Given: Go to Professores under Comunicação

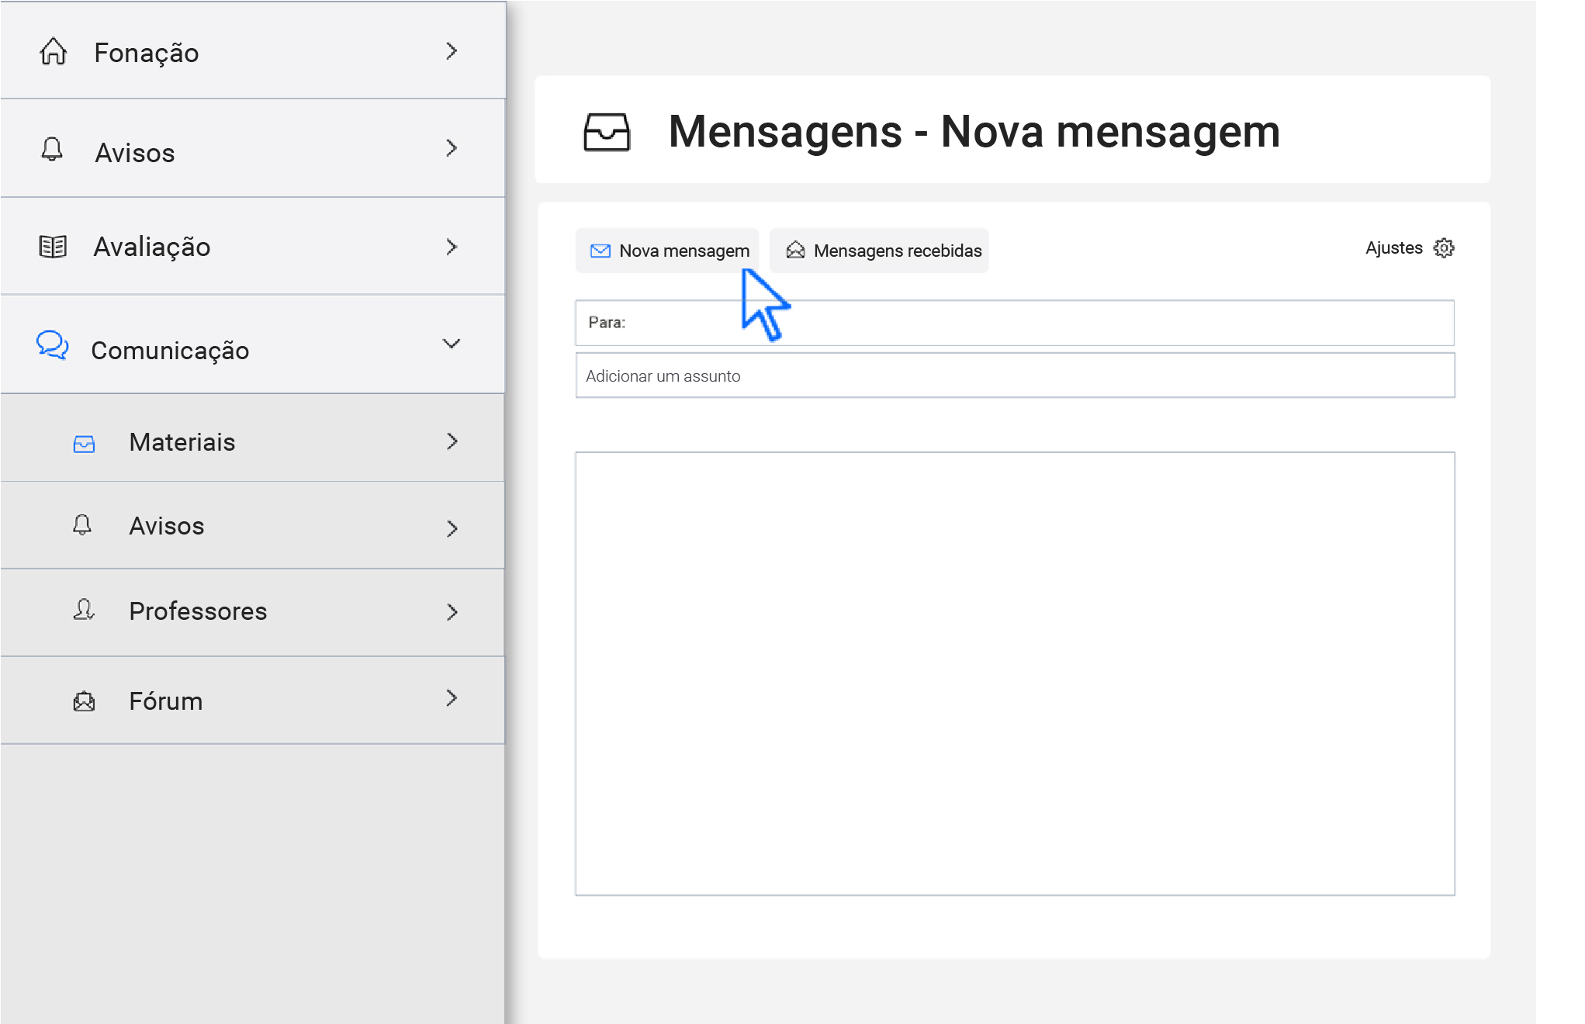Looking at the screenshot, I should (x=253, y=613).
